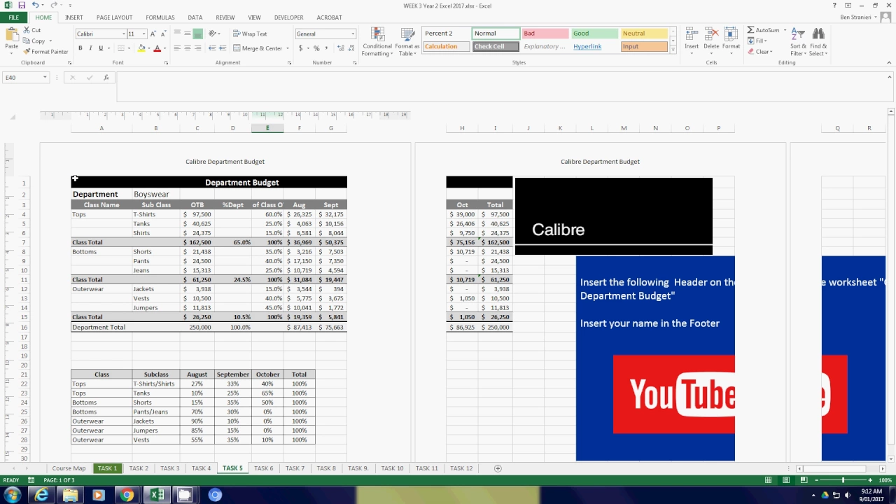Switch to the FORMULAS ribbon tab
Viewport: 896px width, 504px height.
160,17
